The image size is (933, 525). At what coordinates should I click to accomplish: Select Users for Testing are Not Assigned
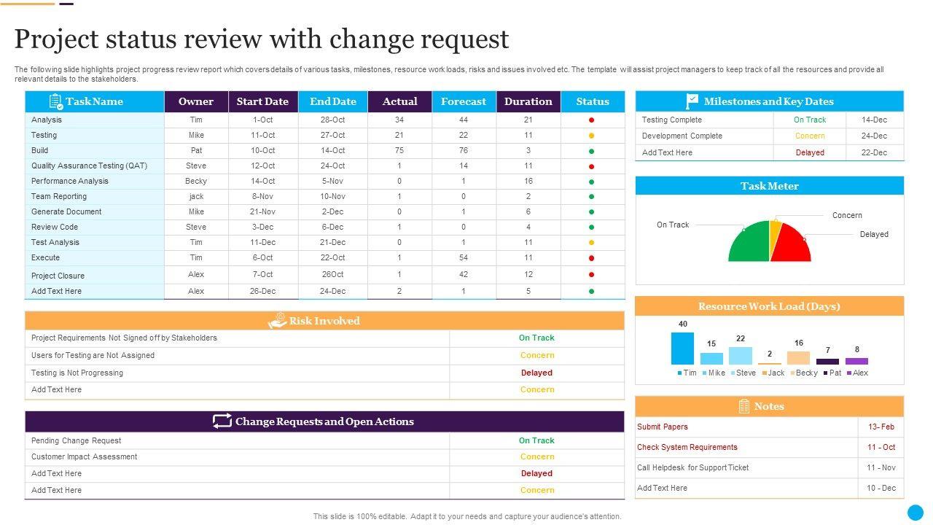click(93, 355)
